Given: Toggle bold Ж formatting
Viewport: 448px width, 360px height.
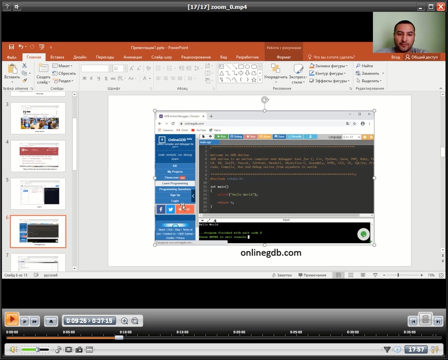Looking at the screenshot, I should [84, 78].
